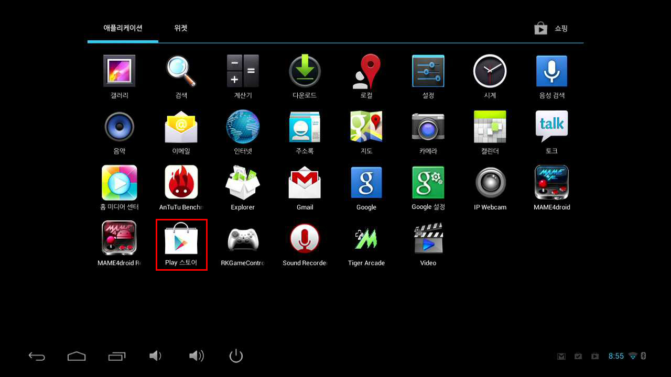Launch the 카메라 camera app

[x=428, y=132]
